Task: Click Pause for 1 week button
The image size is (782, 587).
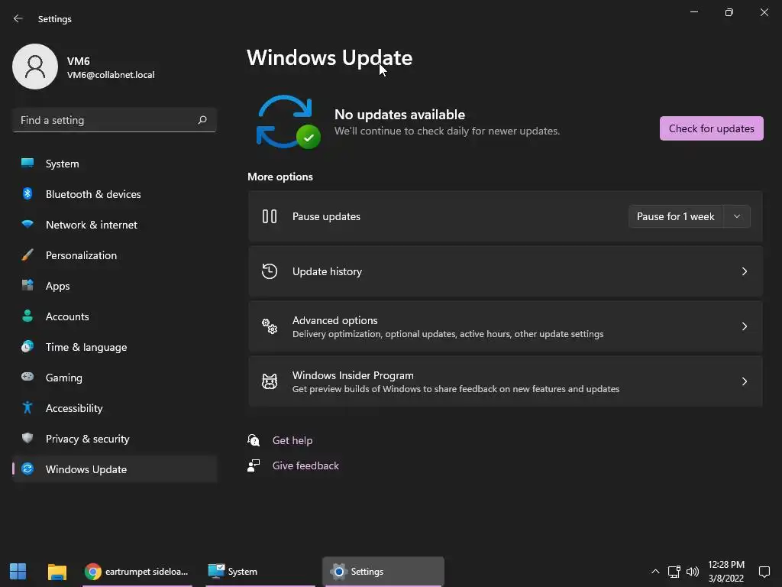Action: [x=676, y=216]
